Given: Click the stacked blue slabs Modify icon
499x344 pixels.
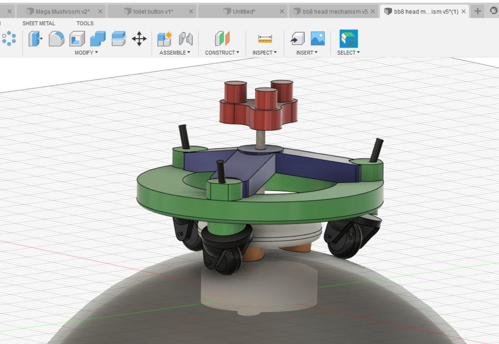Looking at the screenshot, I should 118,39.
